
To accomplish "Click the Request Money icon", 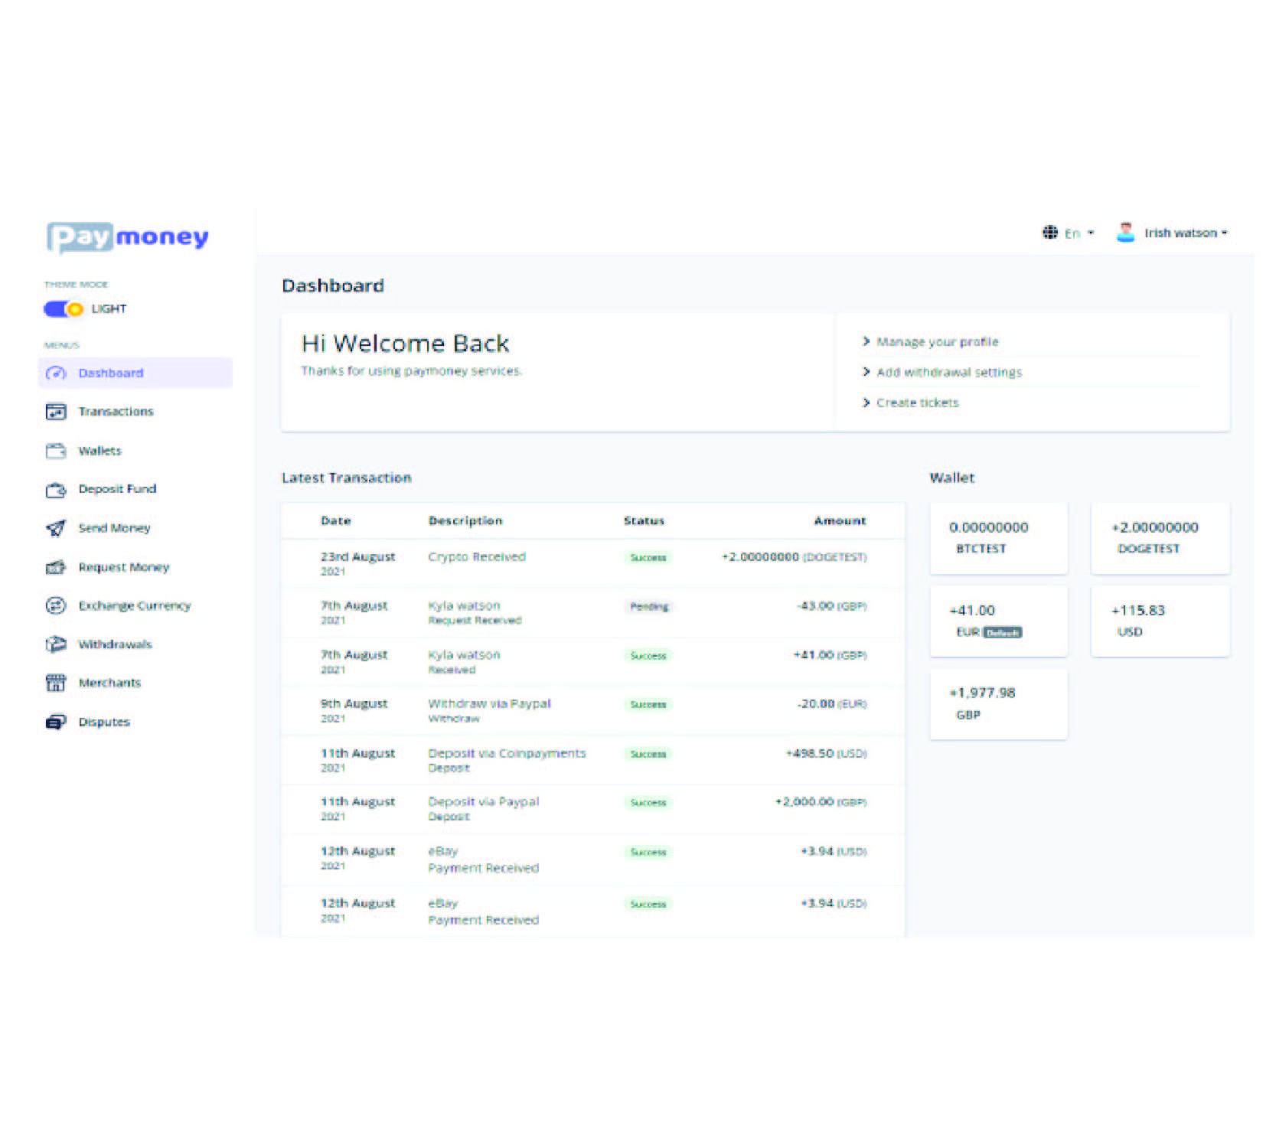I will pos(56,568).
